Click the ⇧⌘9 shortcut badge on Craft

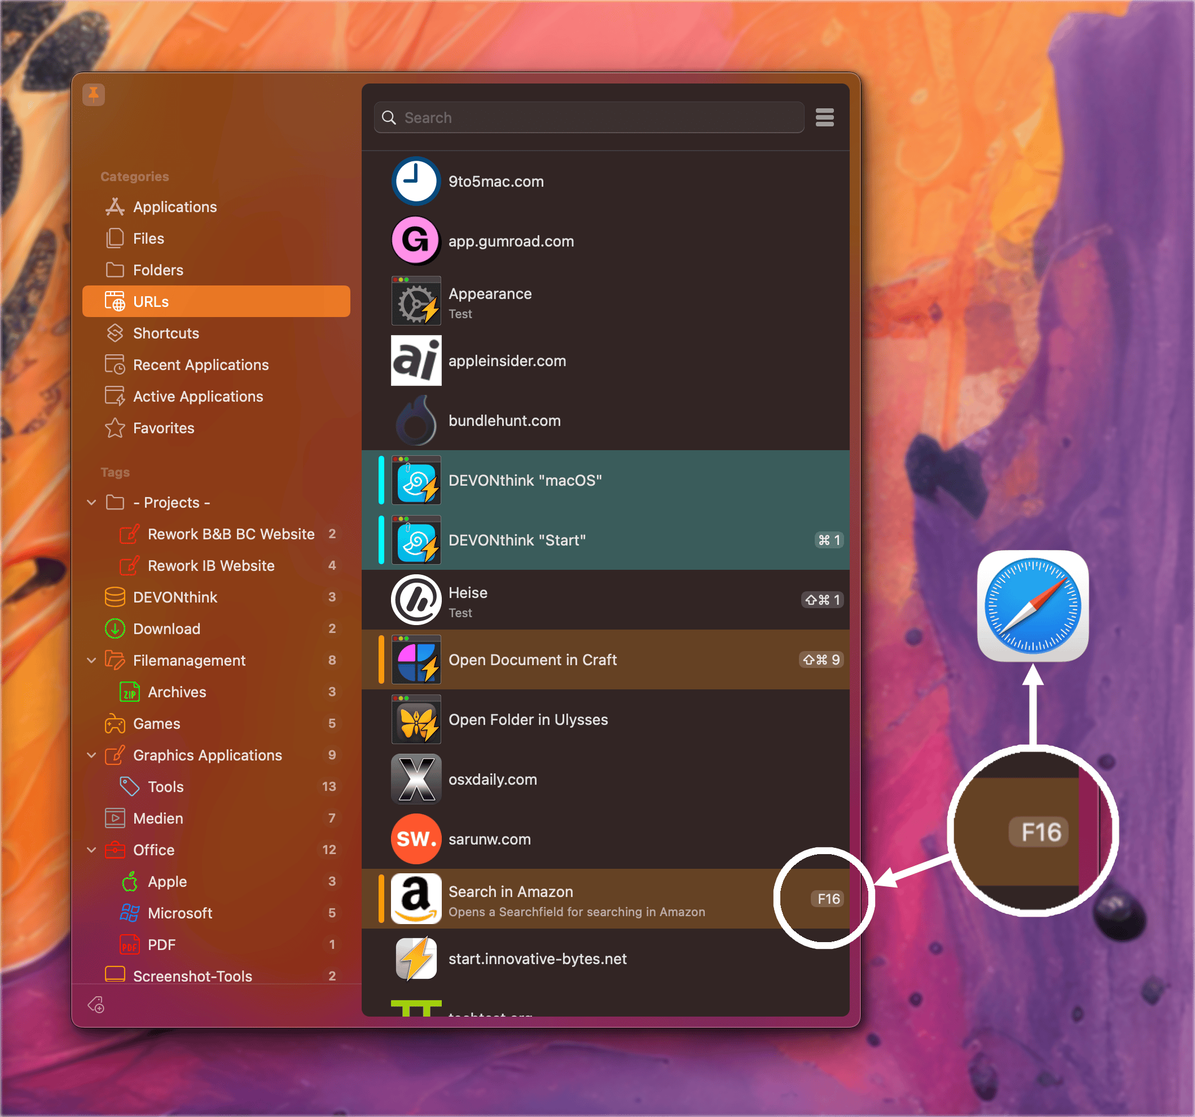click(821, 659)
